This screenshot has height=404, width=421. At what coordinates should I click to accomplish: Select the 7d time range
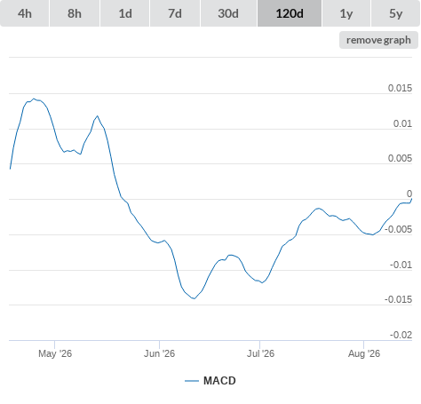tap(175, 13)
